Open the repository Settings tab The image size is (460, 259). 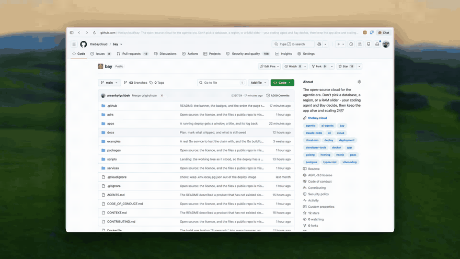click(x=306, y=54)
